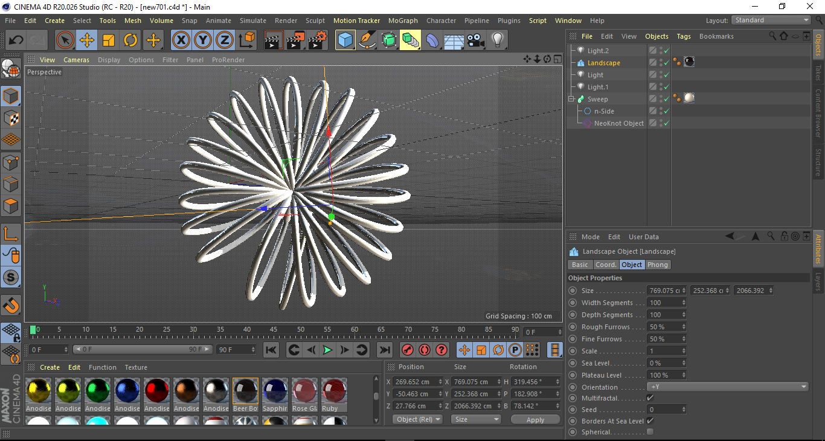Click the Apply button
The height and width of the screenshot is (441, 825).
(x=535, y=419)
